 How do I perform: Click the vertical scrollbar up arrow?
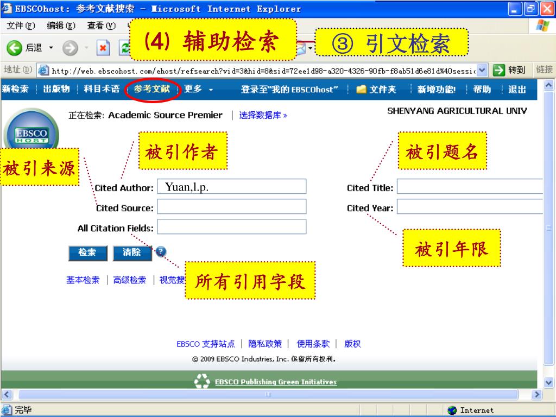pyautogui.click(x=548, y=85)
